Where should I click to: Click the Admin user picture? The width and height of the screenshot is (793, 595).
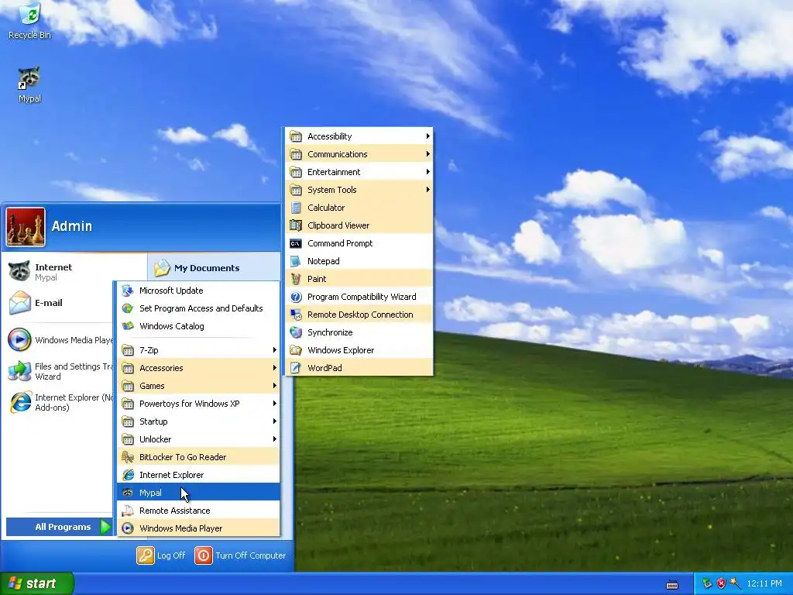coord(26,227)
